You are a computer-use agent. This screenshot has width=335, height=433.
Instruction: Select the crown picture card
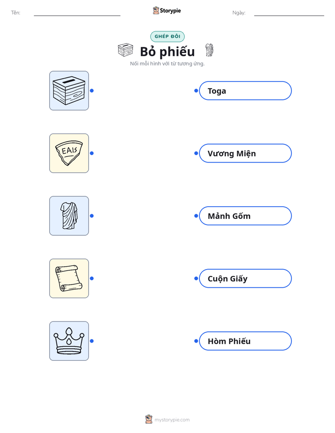pos(69,341)
